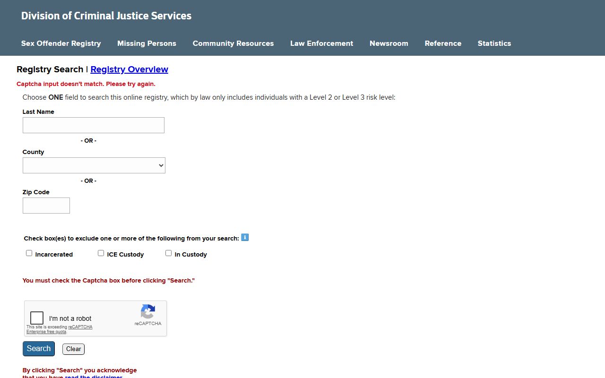Click the 'By clicking Search you acknowledge' text
This screenshot has width=605, height=378.
click(x=79, y=370)
